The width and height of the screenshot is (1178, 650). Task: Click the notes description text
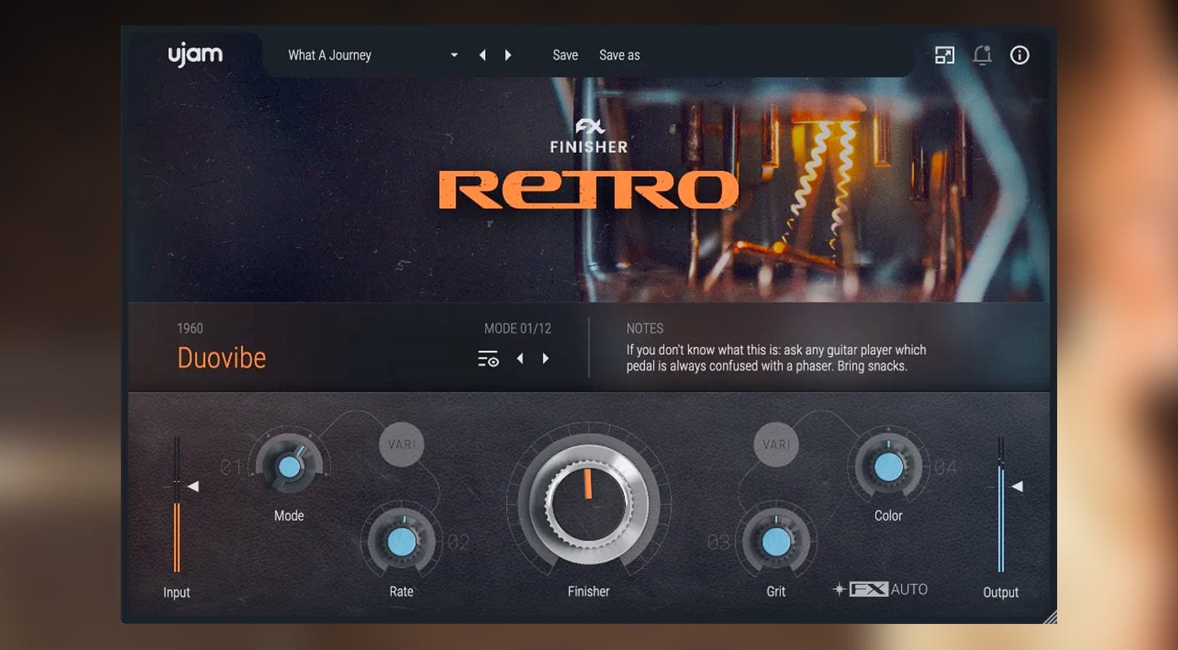pos(776,358)
